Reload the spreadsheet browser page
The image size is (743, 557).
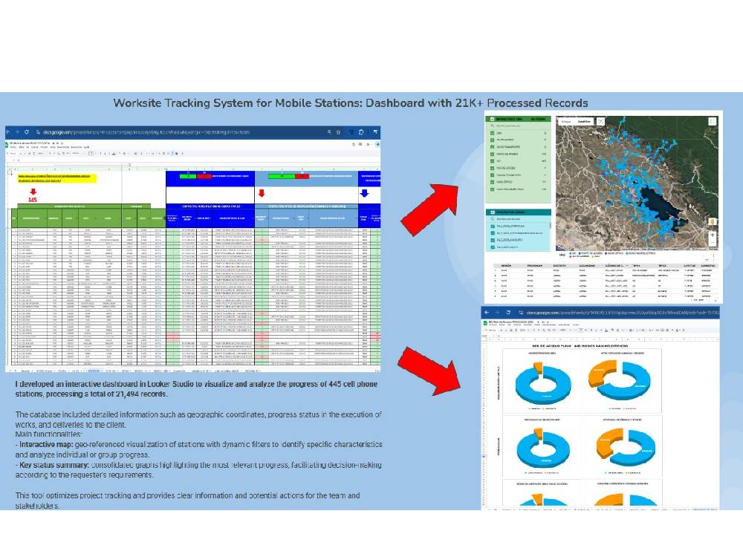coord(27,132)
